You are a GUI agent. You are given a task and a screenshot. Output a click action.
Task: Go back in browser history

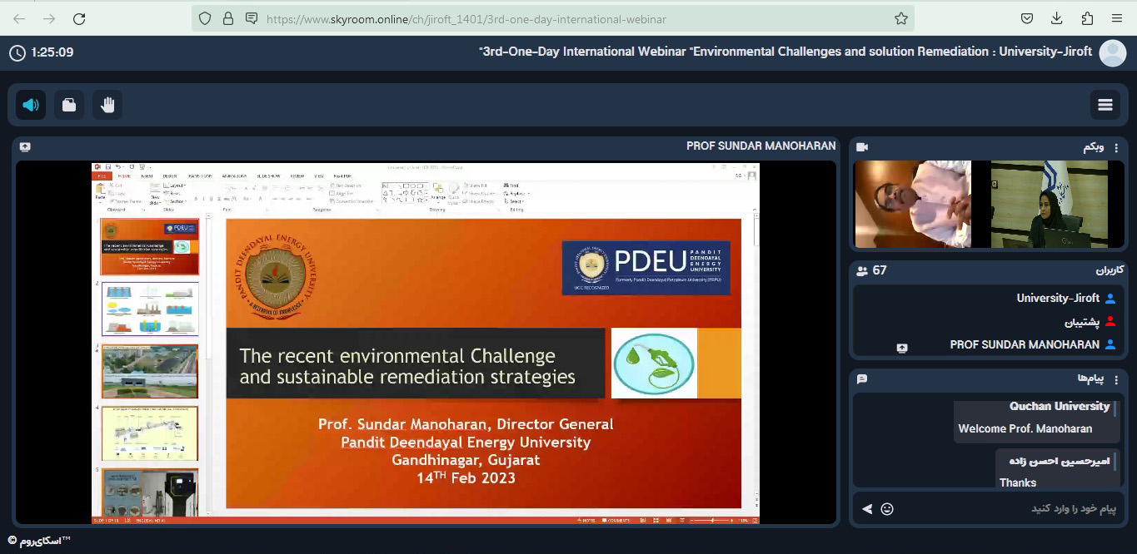point(18,18)
